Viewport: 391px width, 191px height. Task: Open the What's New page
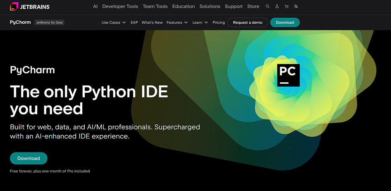tap(152, 22)
